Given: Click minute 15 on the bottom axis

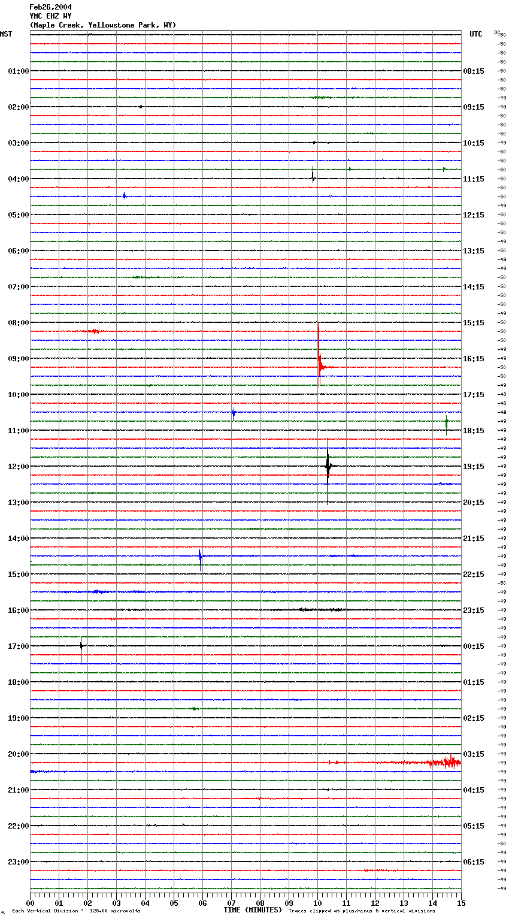Looking at the screenshot, I should click(x=461, y=903).
